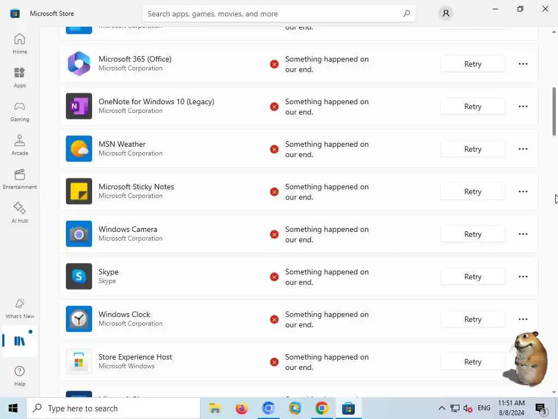Open What's New in sidebar
Image resolution: width=558 pixels, height=419 pixels.
pos(20,309)
